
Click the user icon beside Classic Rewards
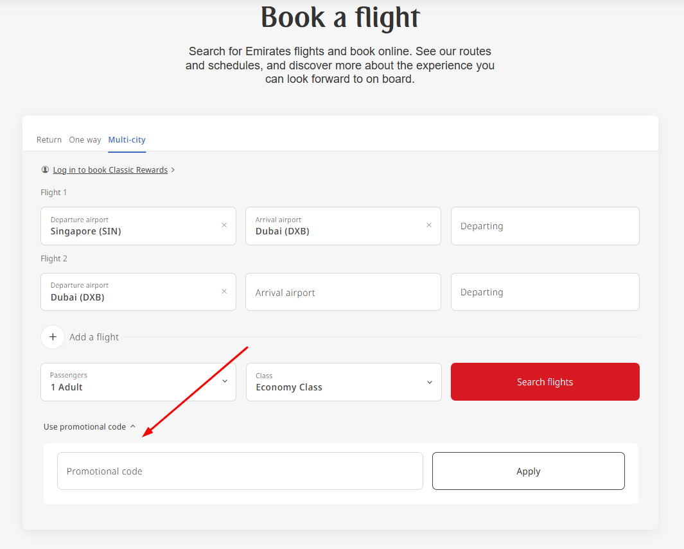tap(45, 170)
